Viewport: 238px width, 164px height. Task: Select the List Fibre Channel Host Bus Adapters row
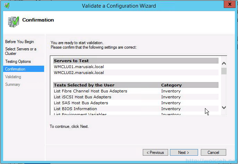click(x=136, y=91)
